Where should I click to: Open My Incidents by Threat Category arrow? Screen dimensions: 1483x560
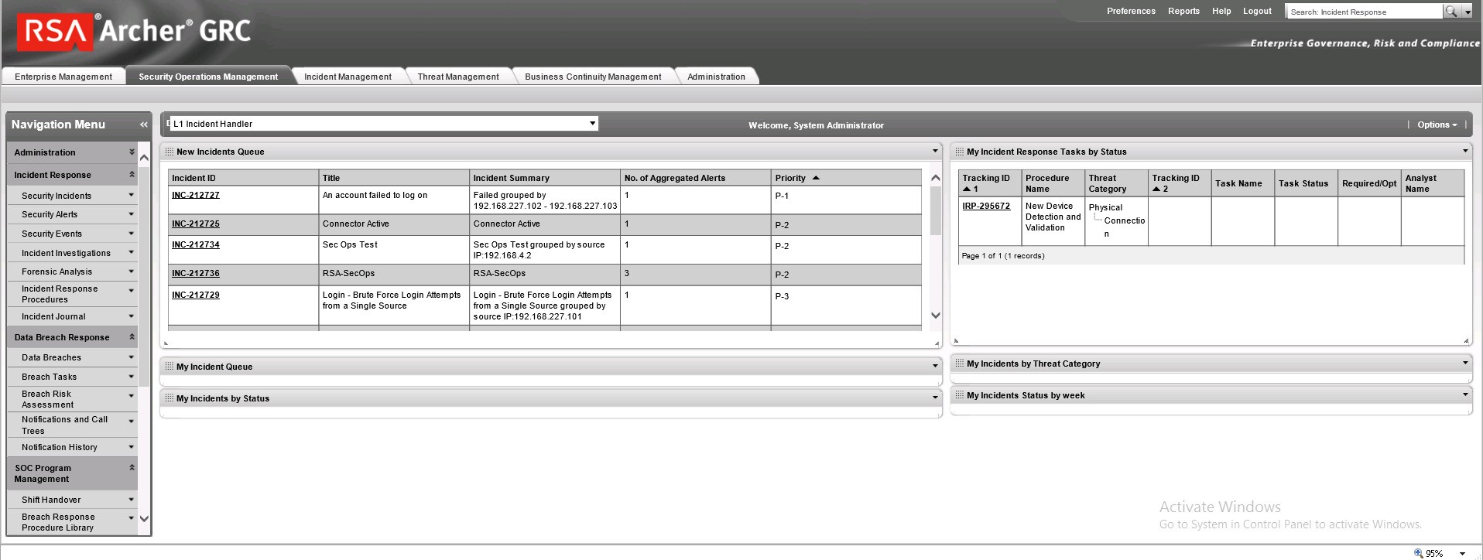coord(1465,363)
